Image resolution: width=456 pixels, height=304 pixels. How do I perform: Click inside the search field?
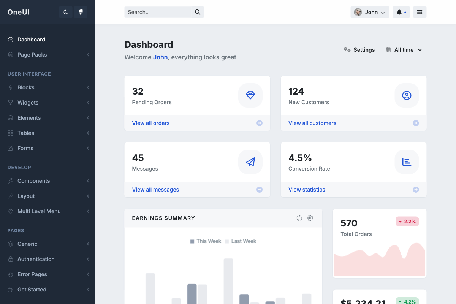pos(160,12)
